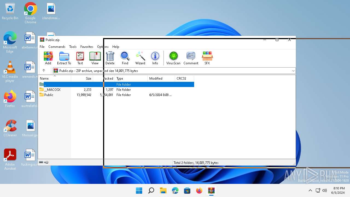Click the key icon in the status bar

tap(46, 162)
